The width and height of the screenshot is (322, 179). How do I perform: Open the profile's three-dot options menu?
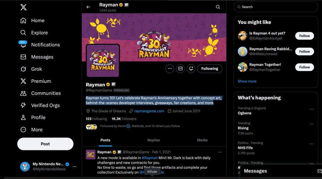[x=170, y=69]
